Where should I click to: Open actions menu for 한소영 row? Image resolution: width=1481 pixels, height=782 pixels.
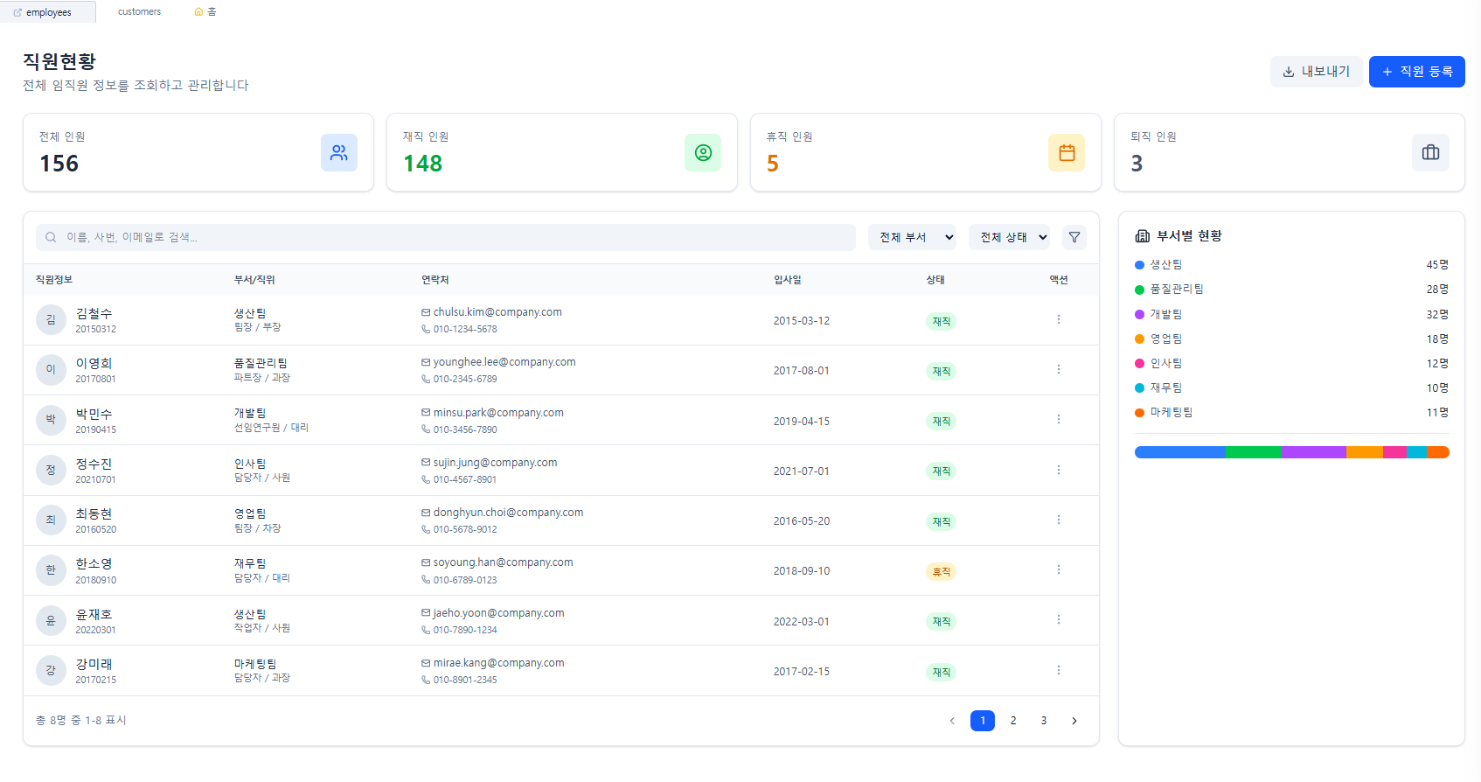(1058, 570)
